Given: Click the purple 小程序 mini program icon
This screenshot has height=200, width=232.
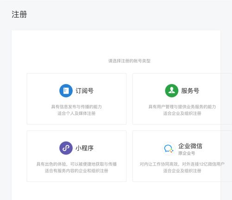Looking at the screenshot, I should pyautogui.click(x=66, y=148).
